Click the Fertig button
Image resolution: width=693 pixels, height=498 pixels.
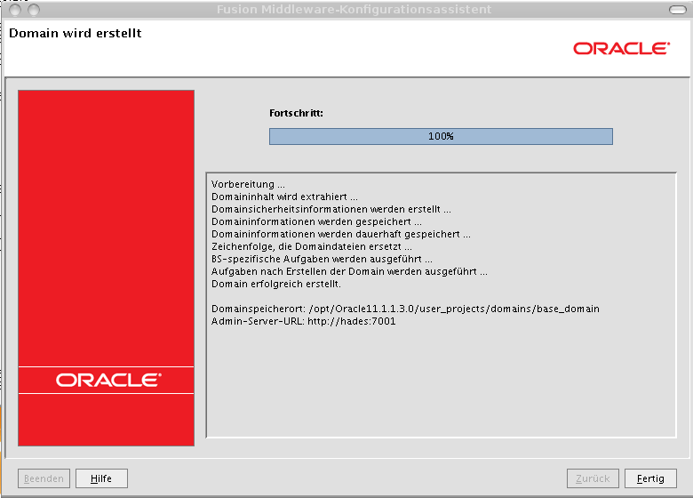pos(650,478)
